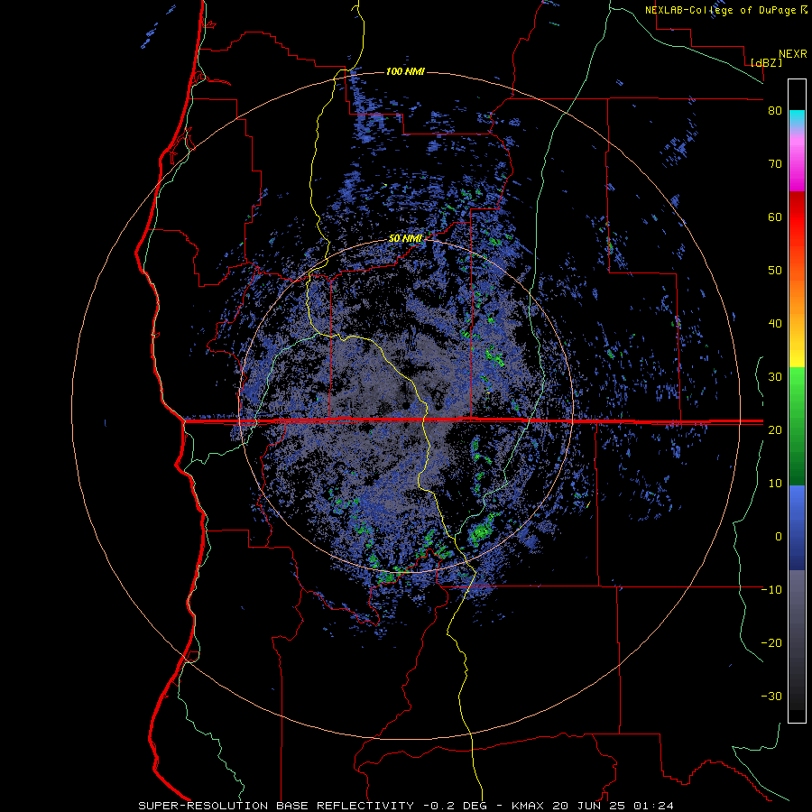
Task: Click the "100 NMI" range ring label
Action: 405,71
